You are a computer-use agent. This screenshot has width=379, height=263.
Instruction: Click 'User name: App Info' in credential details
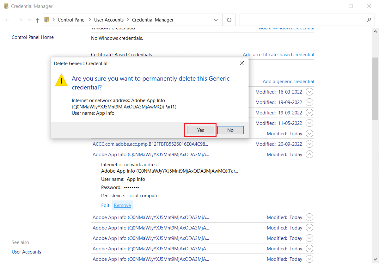click(123, 179)
